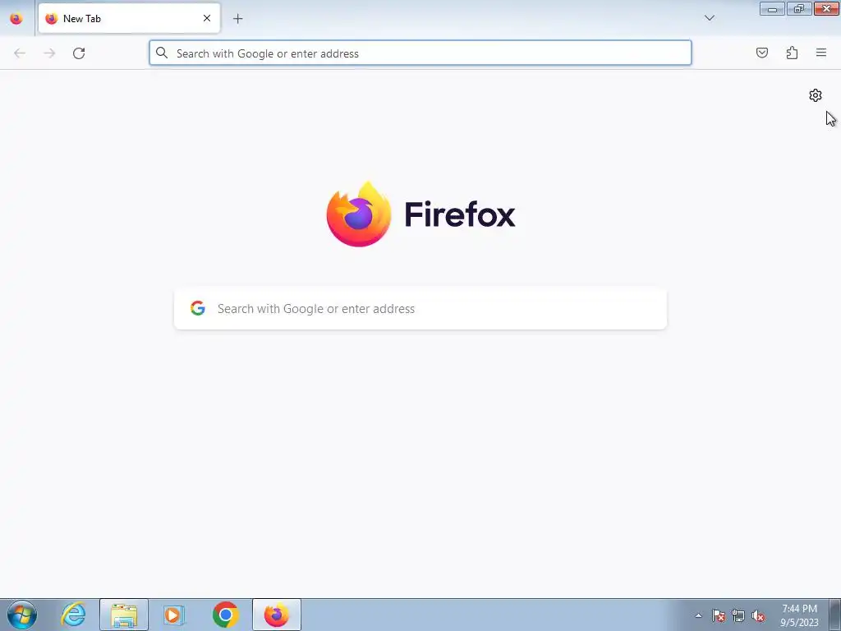Open taskbar clock showing 7:44 PM
The width and height of the screenshot is (841, 631).
pyautogui.click(x=799, y=615)
